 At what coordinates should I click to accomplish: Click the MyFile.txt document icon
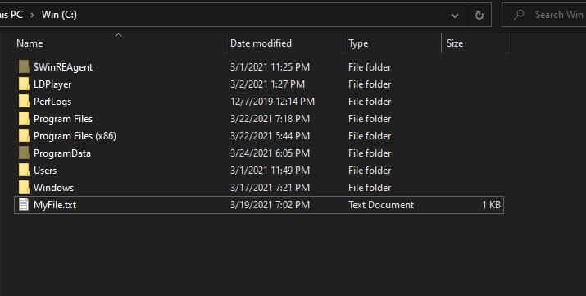24,204
